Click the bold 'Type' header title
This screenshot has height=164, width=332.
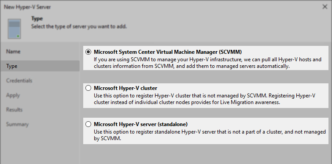tap(37, 19)
